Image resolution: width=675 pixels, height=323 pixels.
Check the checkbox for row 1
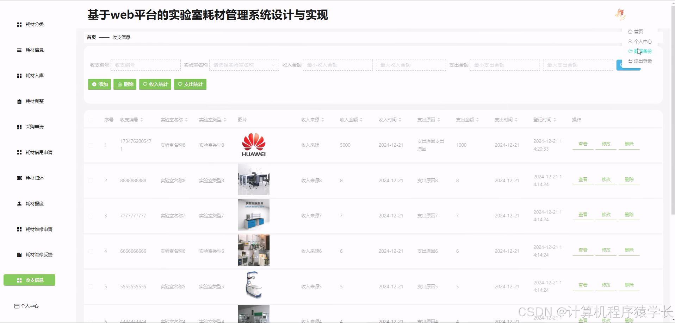(x=91, y=145)
